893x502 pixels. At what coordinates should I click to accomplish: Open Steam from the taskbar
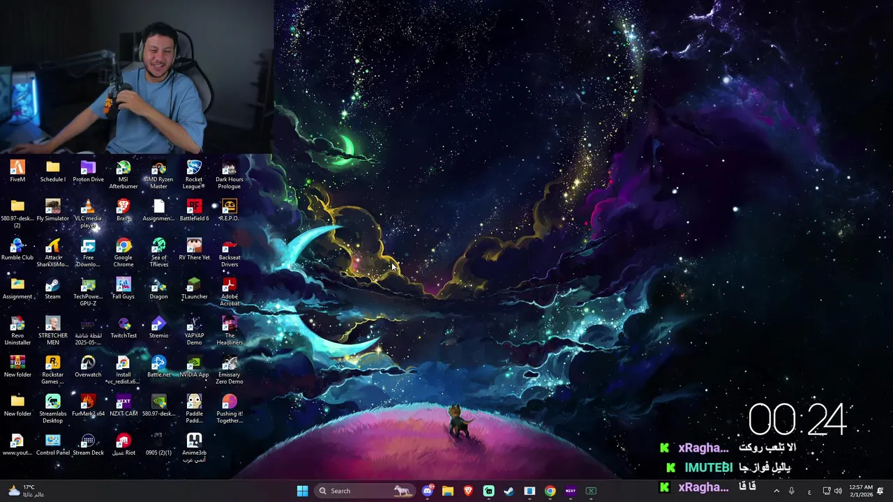509,491
